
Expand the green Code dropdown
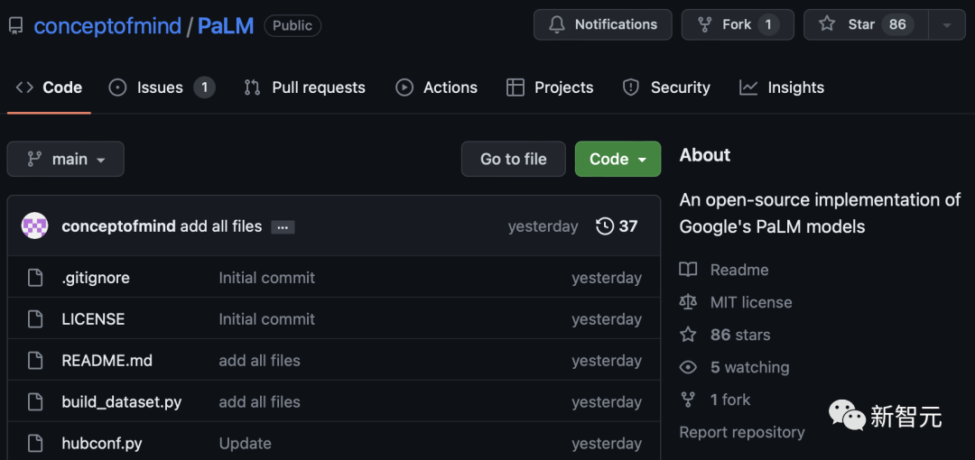[618, 159]
